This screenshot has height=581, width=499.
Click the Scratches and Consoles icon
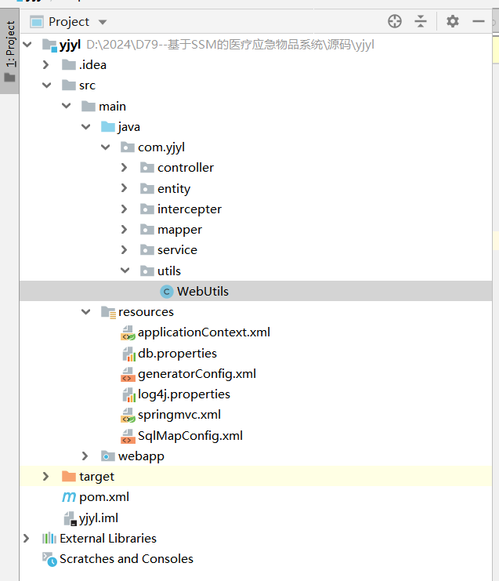click(49, 559)
